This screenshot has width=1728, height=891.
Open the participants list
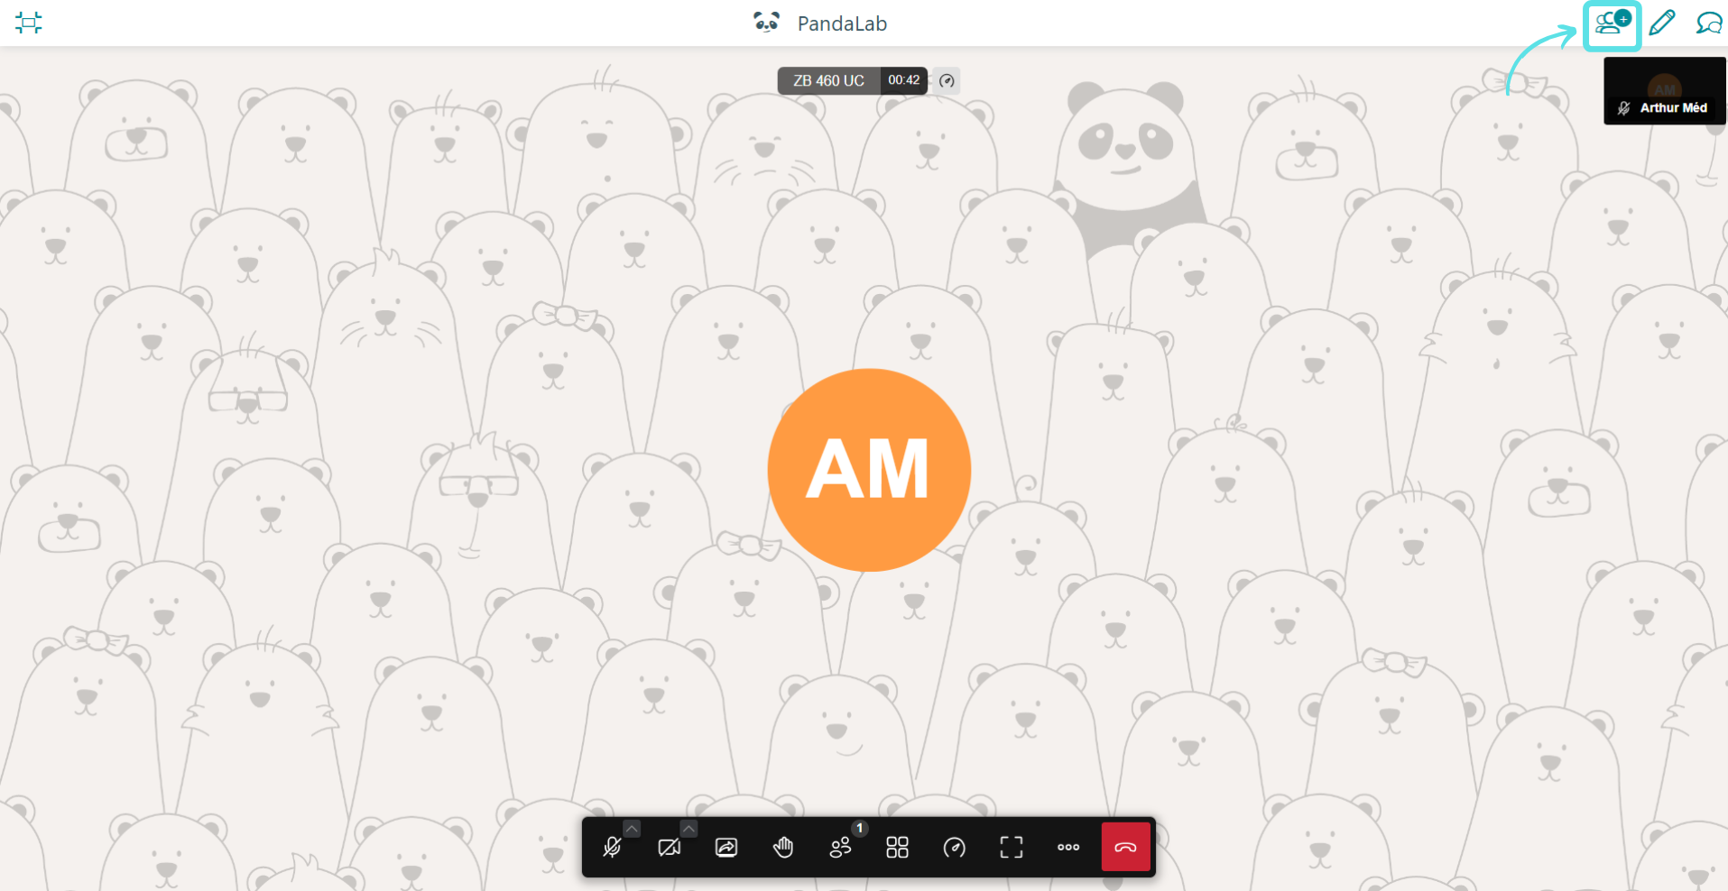click(x=841, y=848)
